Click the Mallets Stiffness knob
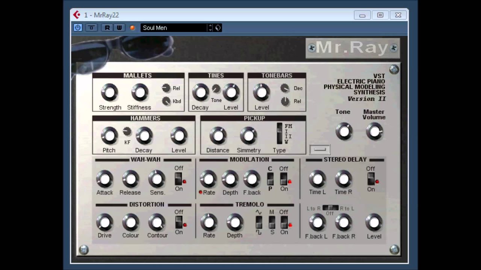Screen dimensions: 481x270 coord(139,92)
